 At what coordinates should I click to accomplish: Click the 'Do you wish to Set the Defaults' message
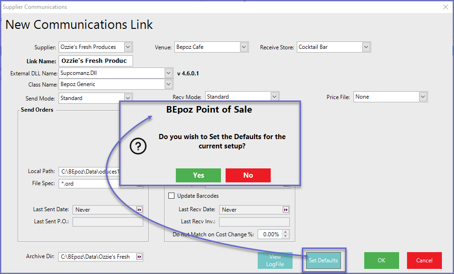[x=222, y=141]
